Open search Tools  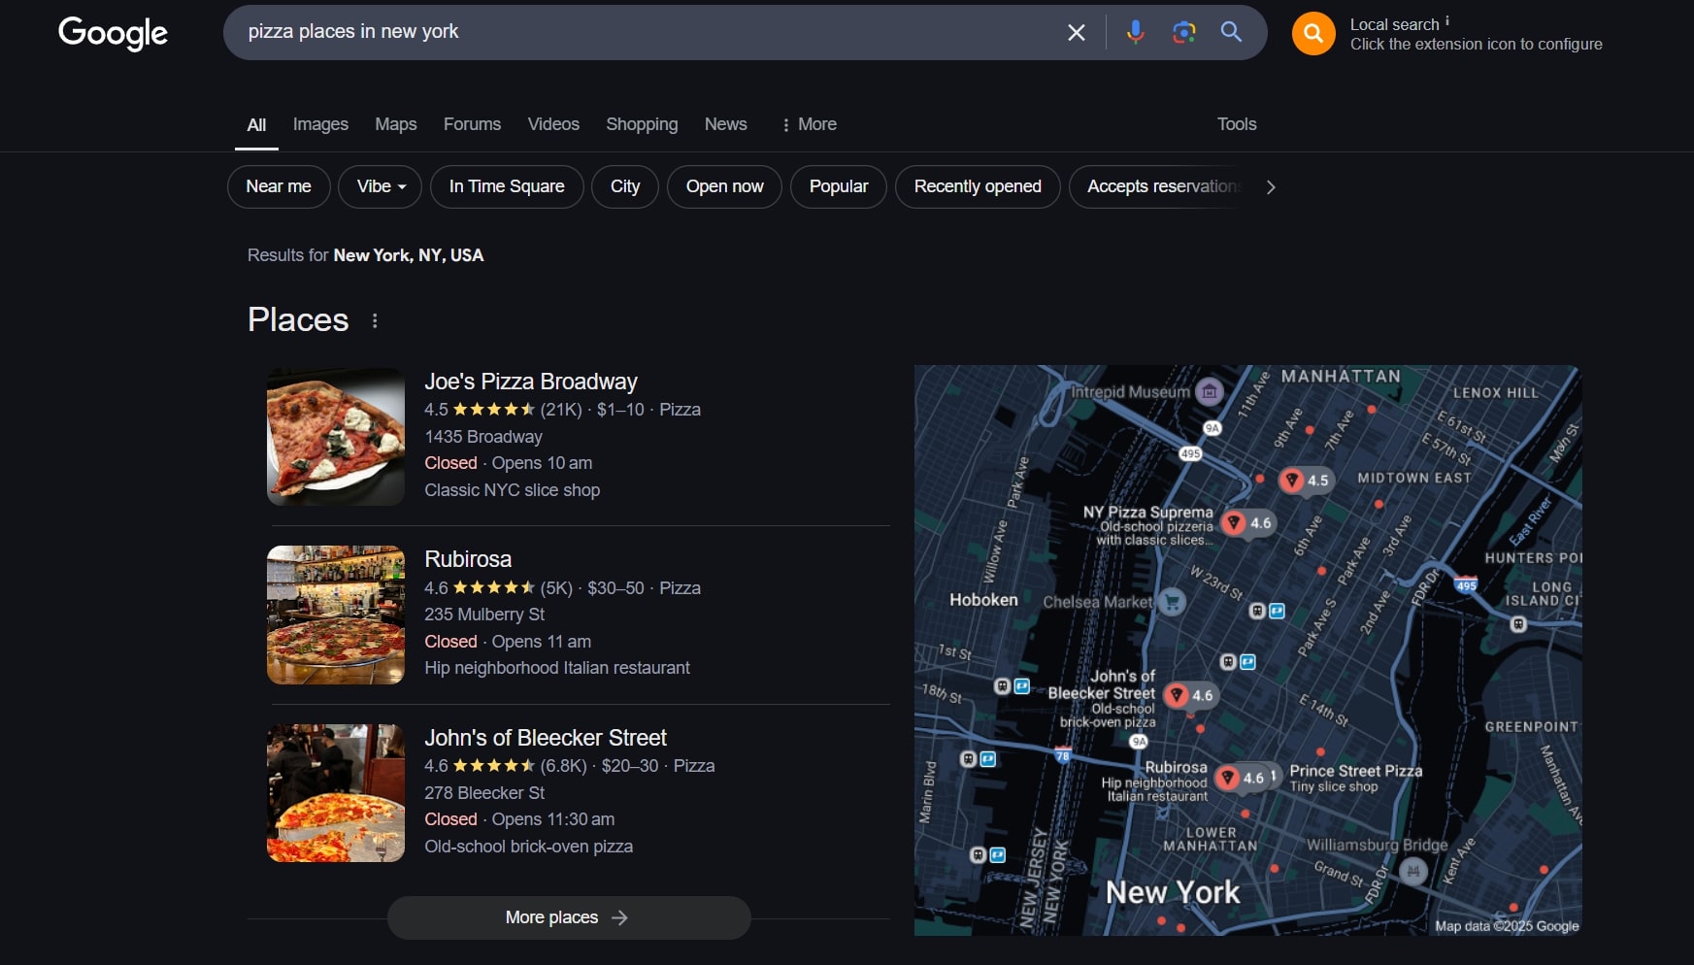pyautogui.click(x=1237, y=124)
